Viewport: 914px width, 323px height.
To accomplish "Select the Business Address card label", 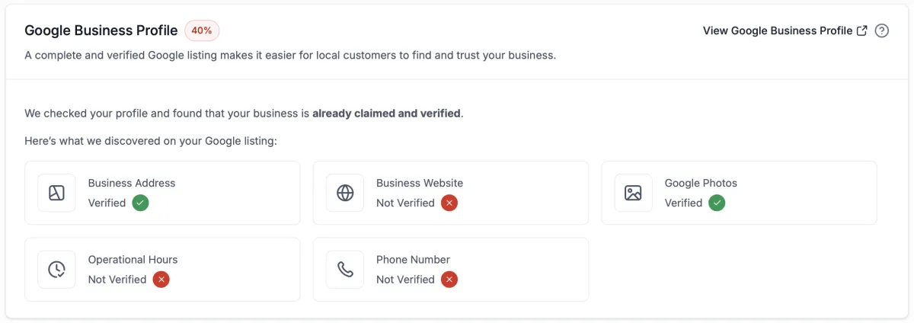I will (132, 183).
